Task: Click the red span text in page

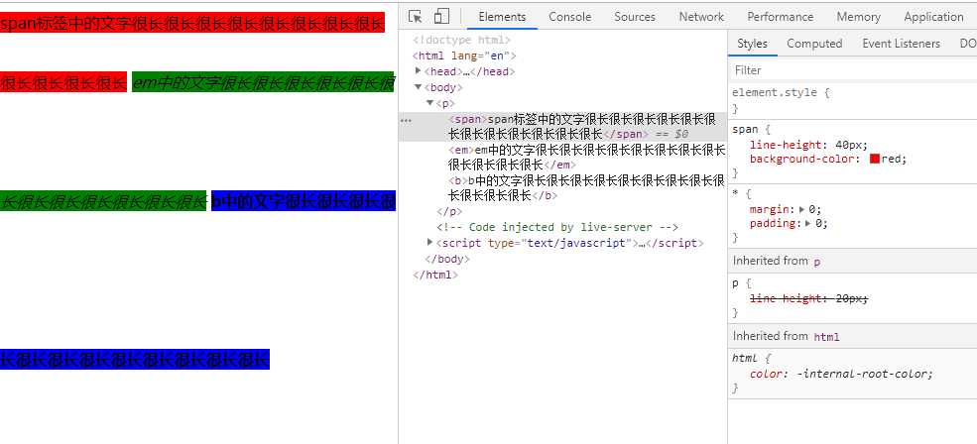Action: 192,24
